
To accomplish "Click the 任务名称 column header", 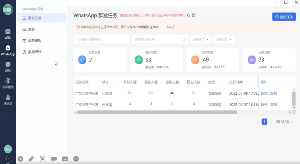I will tap(82, 82).
